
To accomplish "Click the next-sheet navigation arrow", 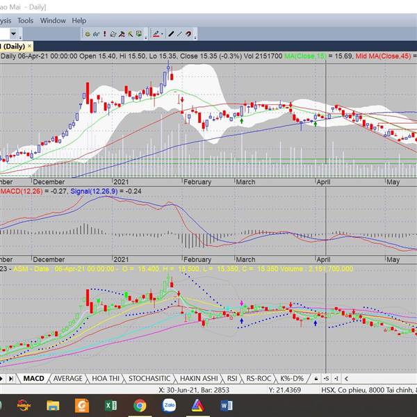I will 1,379.
